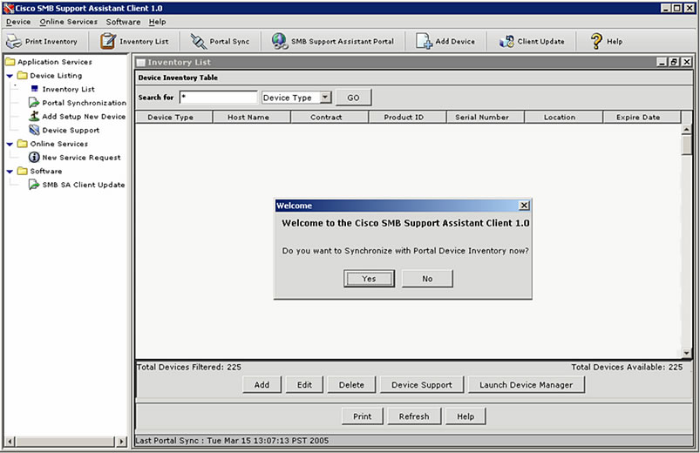Click the Add Setup New Device icon in tree
700x453 pixels.
pos(34,116)
